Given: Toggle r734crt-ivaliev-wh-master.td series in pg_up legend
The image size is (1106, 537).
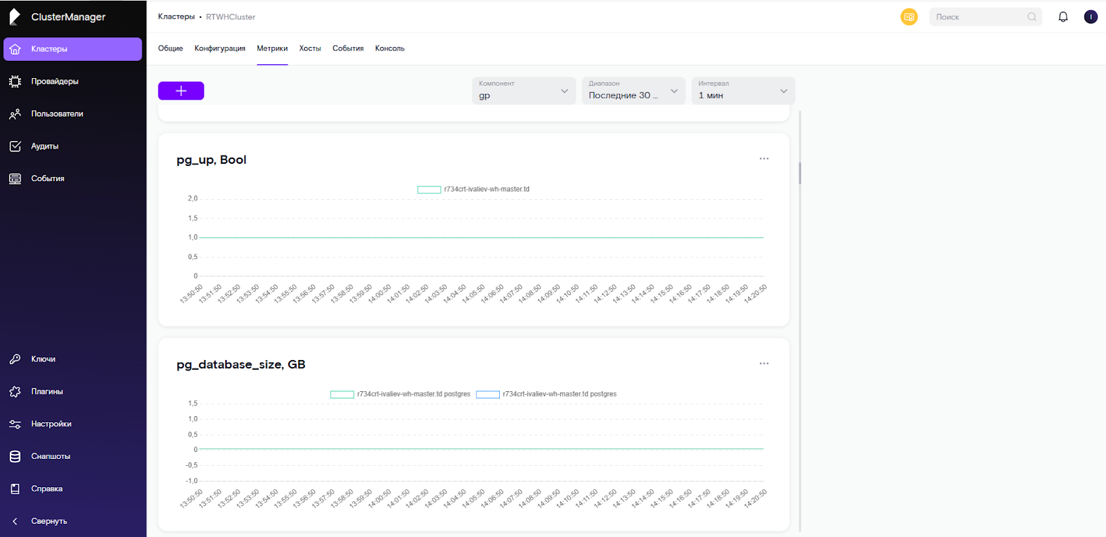Looking at the screenshot, I should click(x=474, y=189).
